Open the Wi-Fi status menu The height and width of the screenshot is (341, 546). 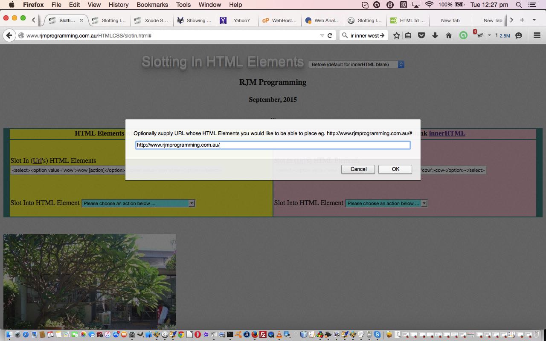(x=429, y=5)
